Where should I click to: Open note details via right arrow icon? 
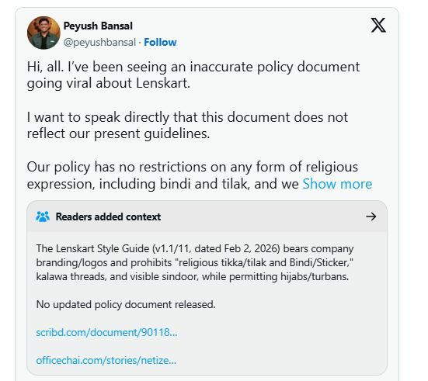pyautogui.click(x=371, y=216)
